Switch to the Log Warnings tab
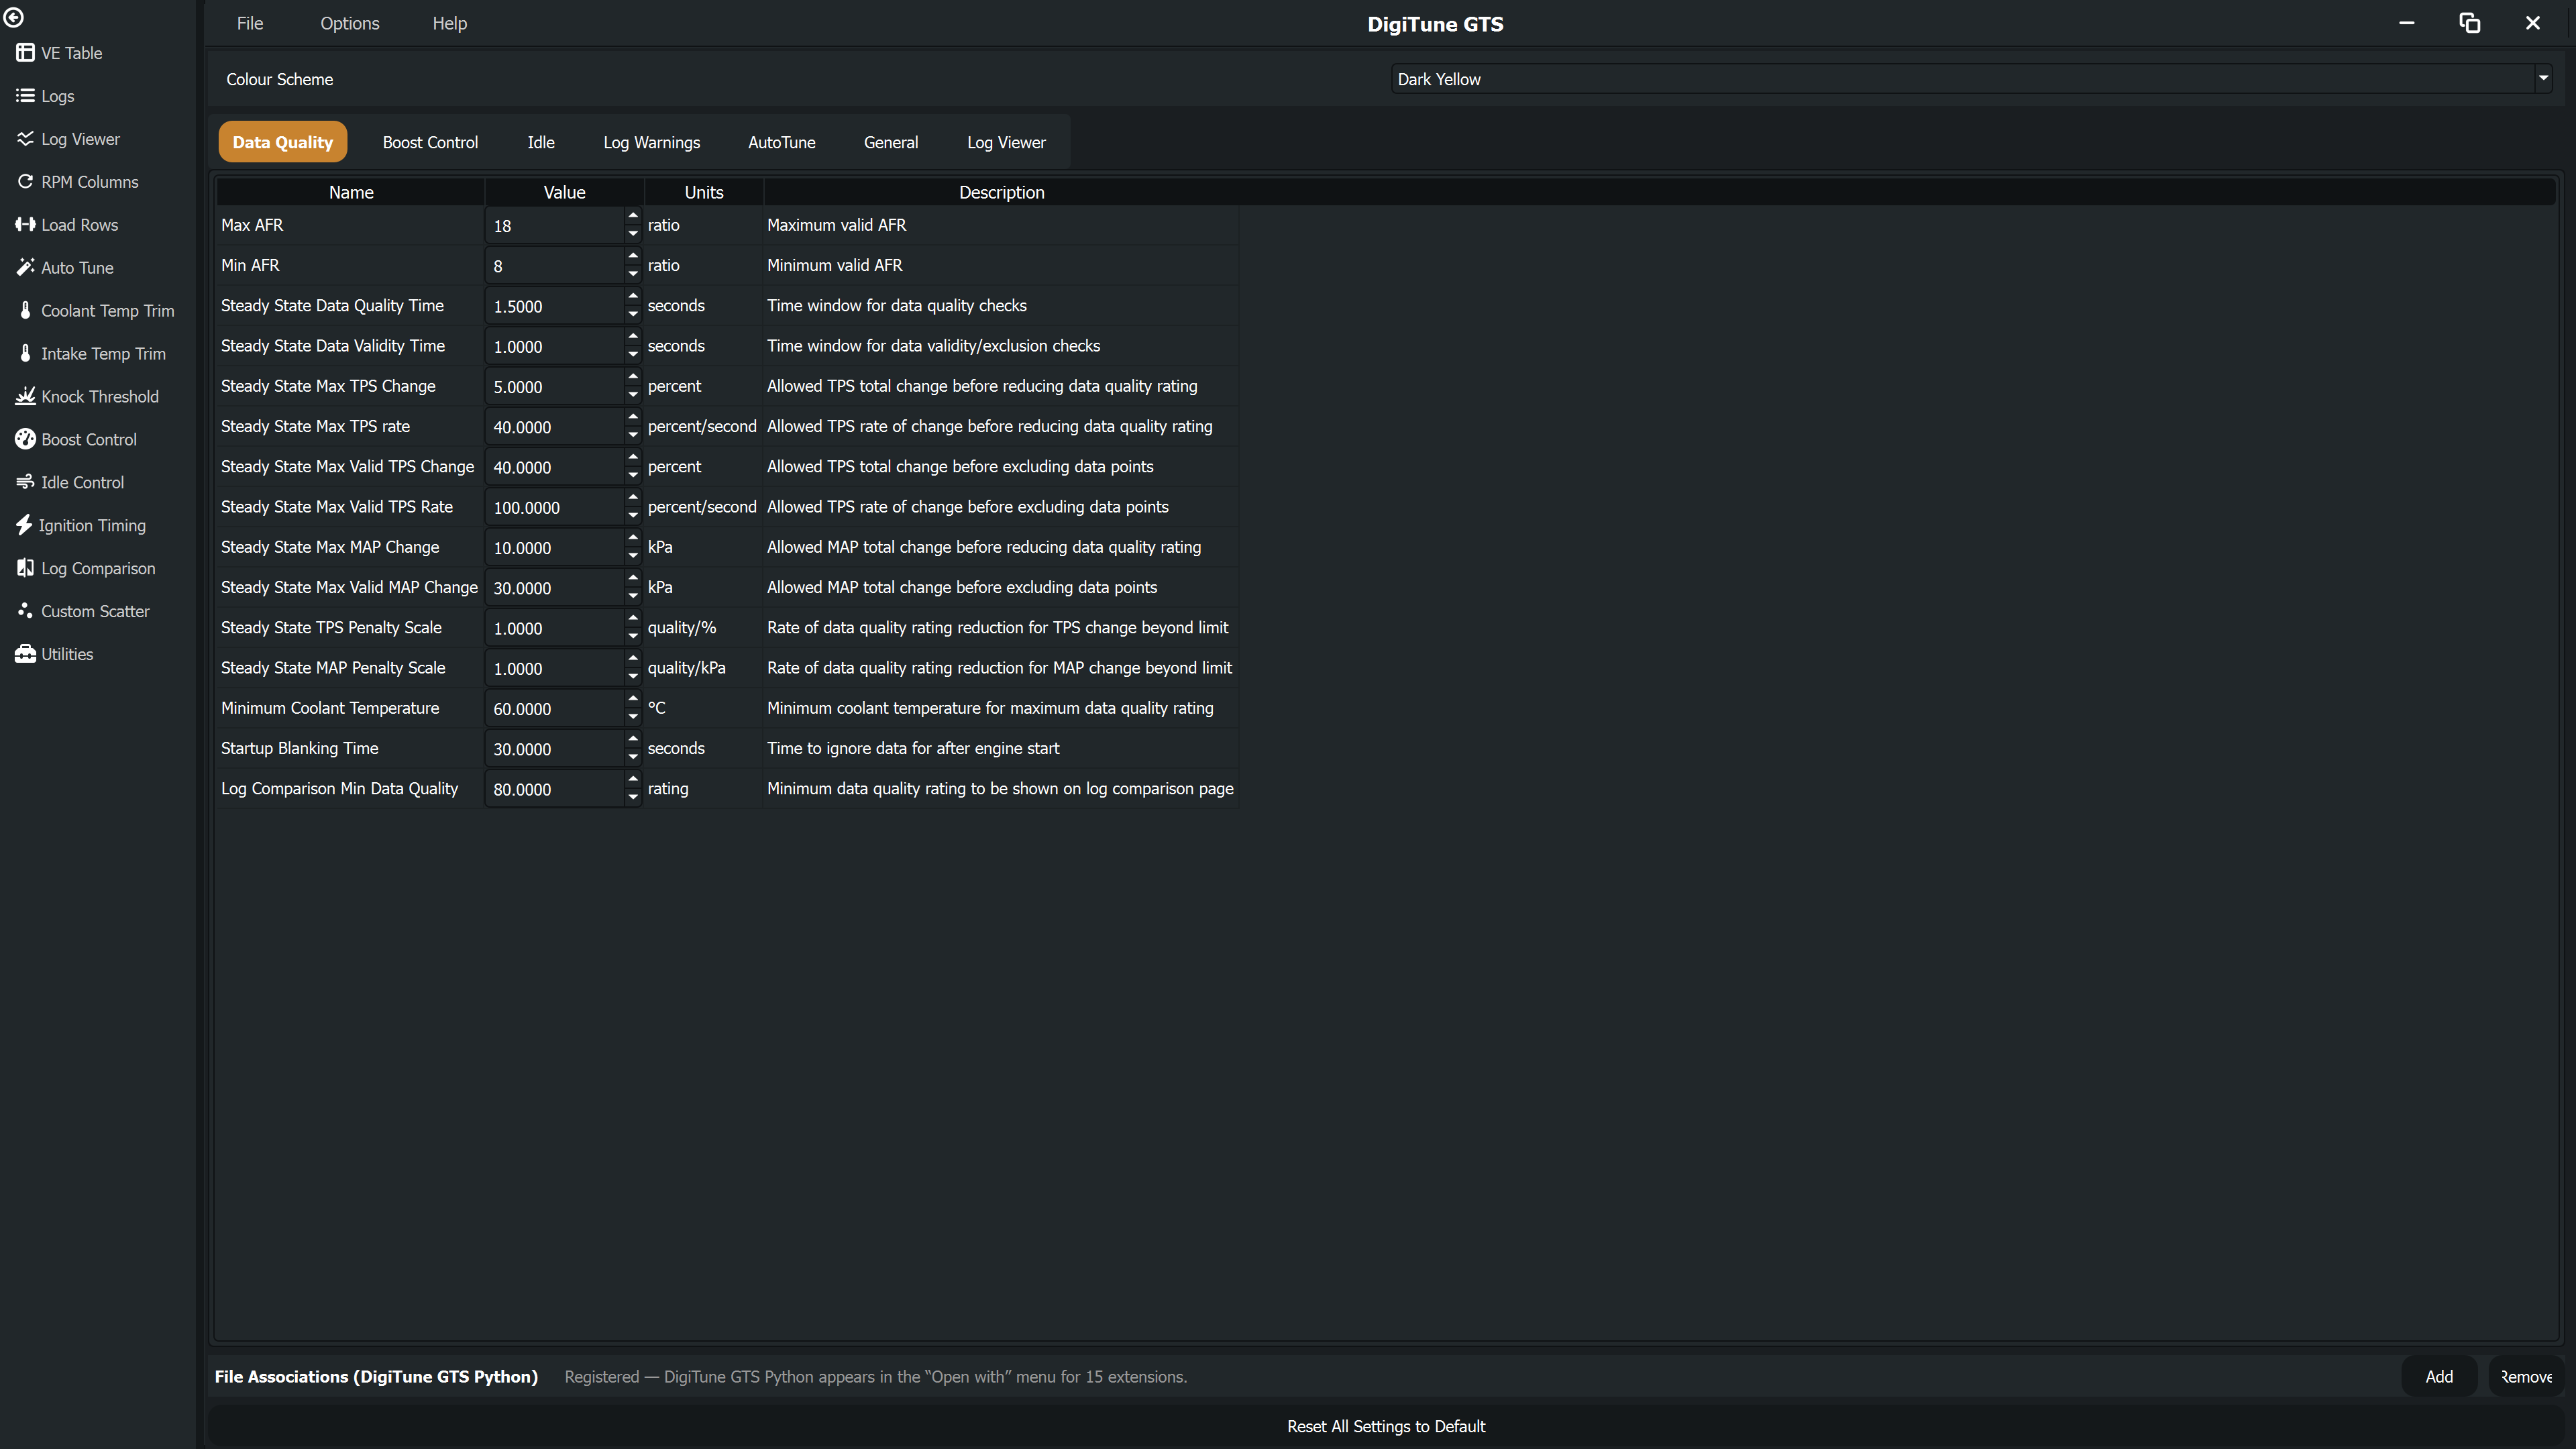The image size is (2576, 1449). point(652,142)
